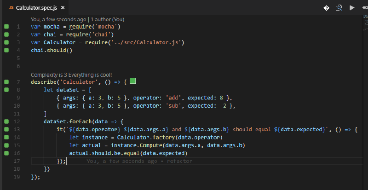This screenshot has height=190, width=368.
Task: Click 'You, a few seconds ago' blame lens
Action: 57,19
